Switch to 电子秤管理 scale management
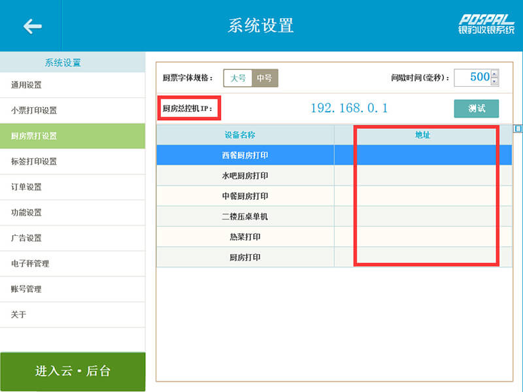Viewport: 523px width, 392px height. (30, 263)
